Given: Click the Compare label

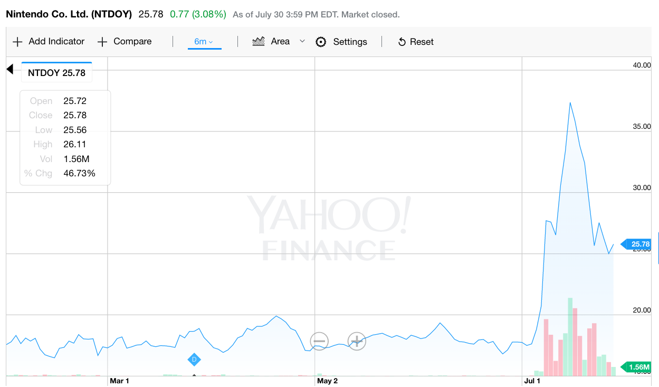Looking at the screenshot, I should pos(132,41).
